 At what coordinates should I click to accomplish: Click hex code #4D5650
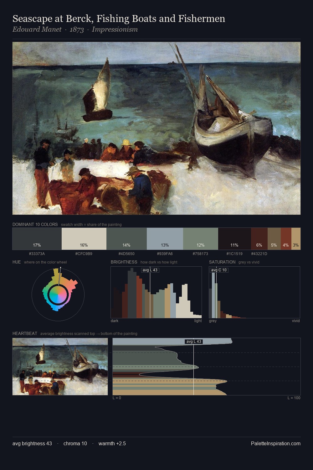click(126, 254)
